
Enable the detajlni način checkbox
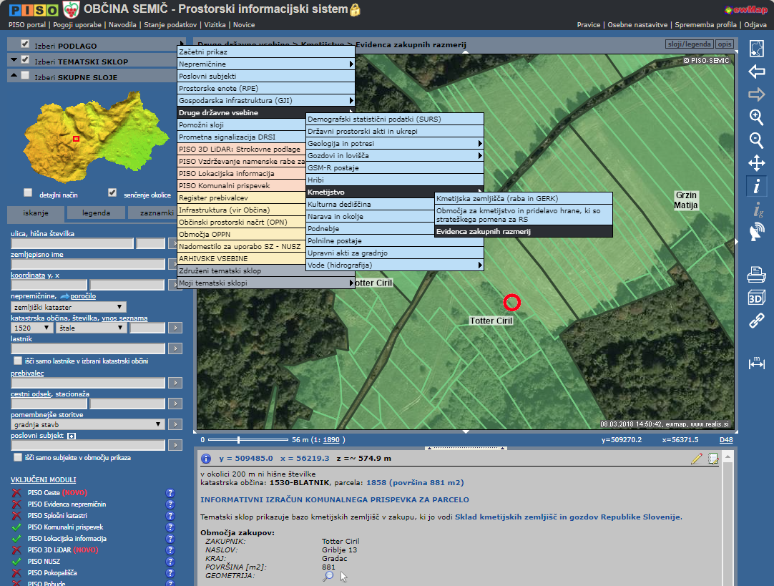click(28, 192)
